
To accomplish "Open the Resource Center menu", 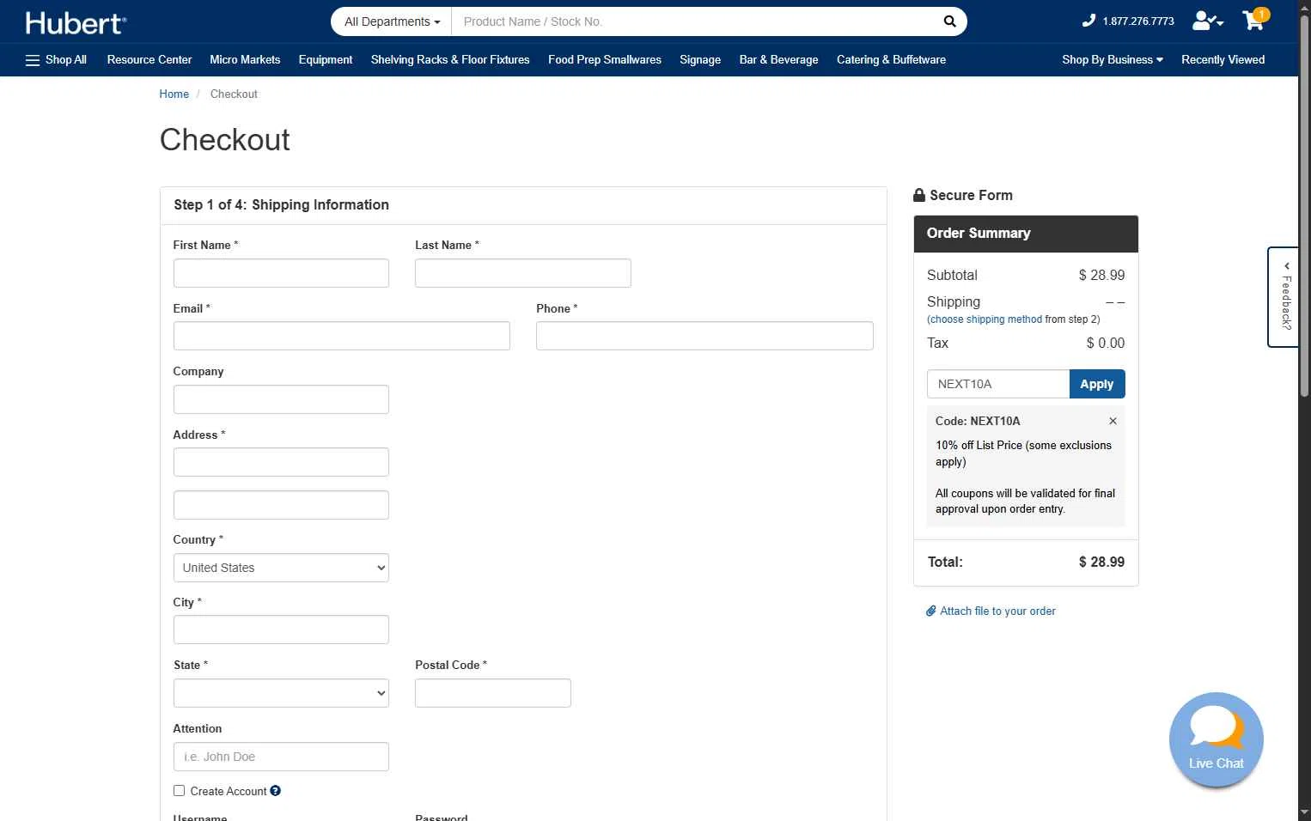I will tap(149, 60).
